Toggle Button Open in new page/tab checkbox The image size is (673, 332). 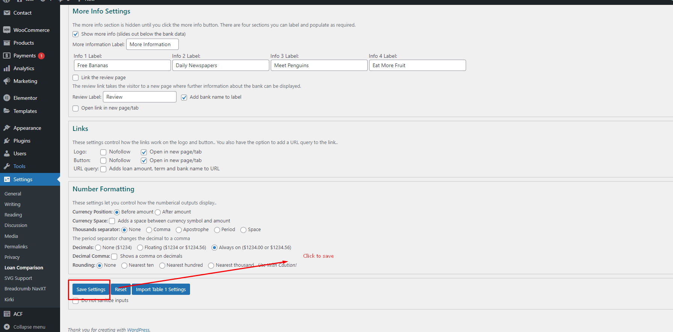pyautogui.click(x=144, y=161)
